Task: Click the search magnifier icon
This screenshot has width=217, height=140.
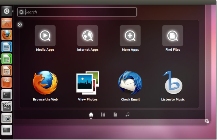Action: click(x=21, y=12)
